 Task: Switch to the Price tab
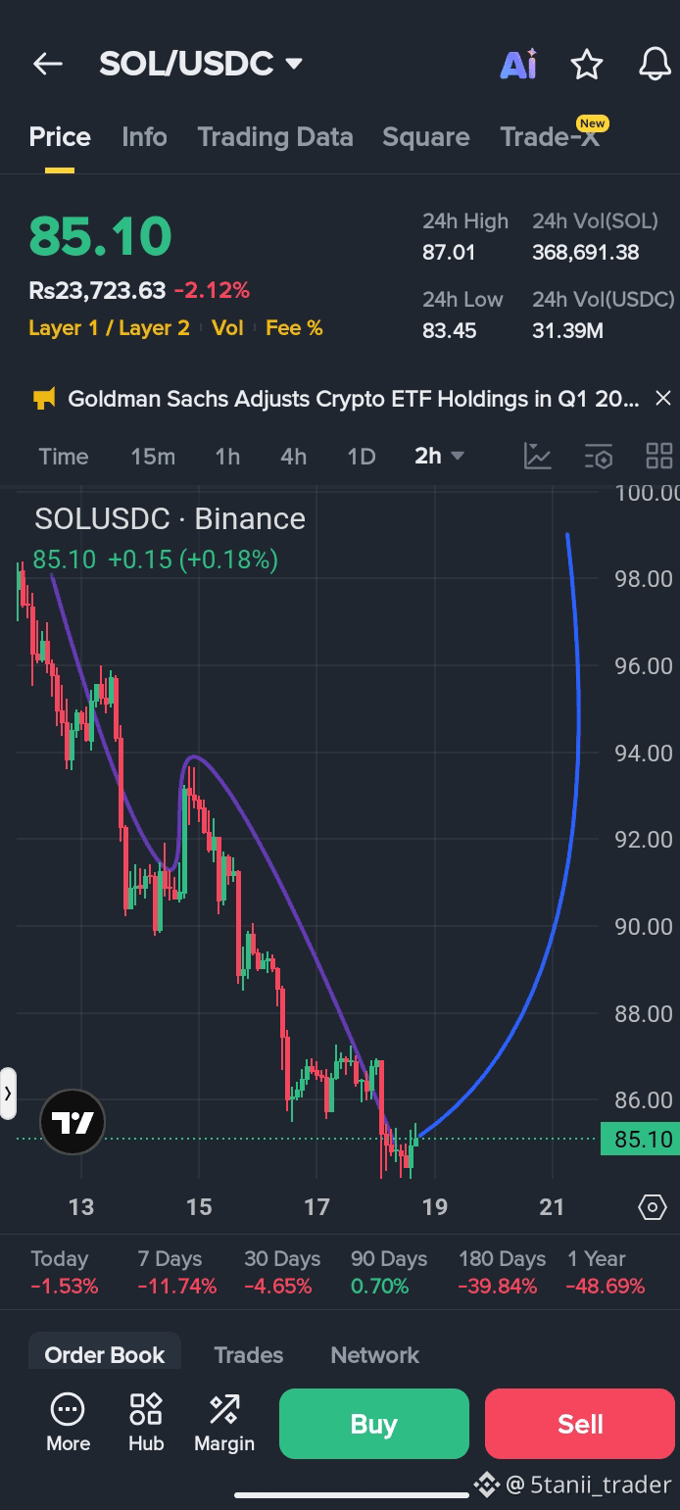point(60,137)
